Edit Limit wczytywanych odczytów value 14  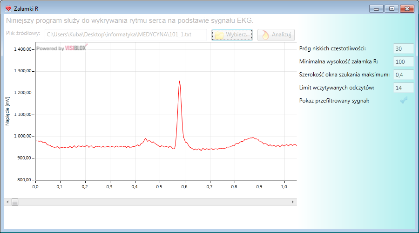pyautogui.click(x=404, y=88)
